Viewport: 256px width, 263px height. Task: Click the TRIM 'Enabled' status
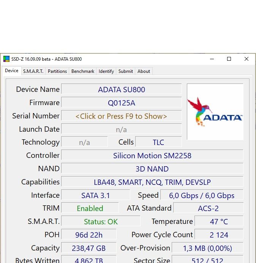click(x=90, y=208)
